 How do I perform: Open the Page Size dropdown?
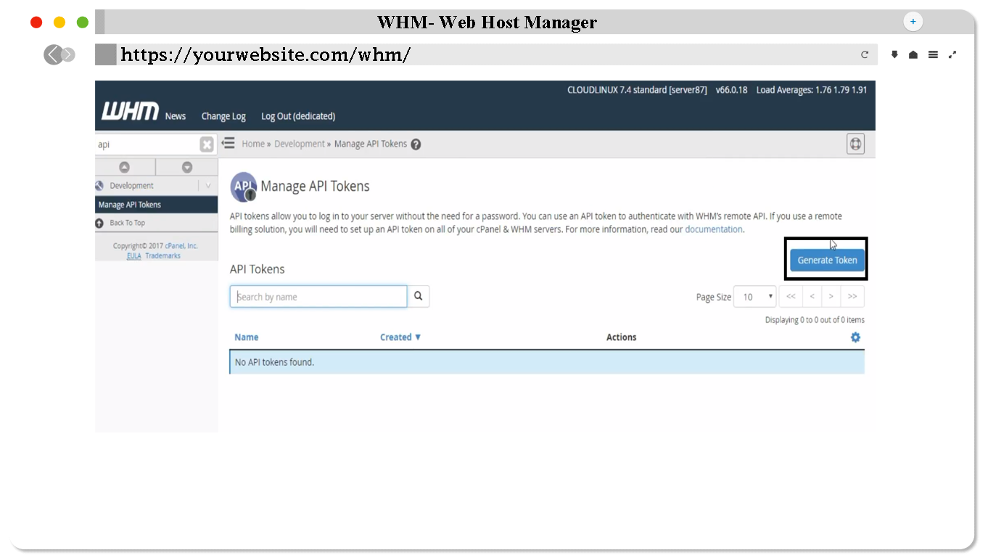754,296
